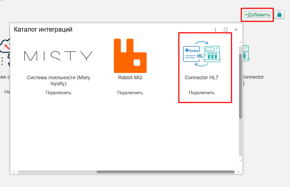Click the green lock icon button
The width and height of the screenshot is (290, 187).
(x=279, y=15)
